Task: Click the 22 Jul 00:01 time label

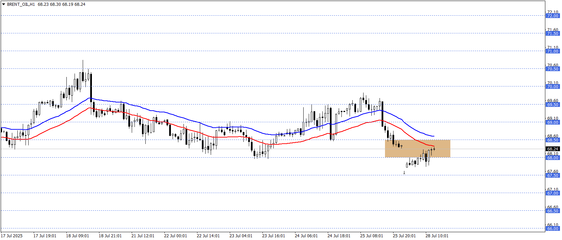Action: pos(176,236)
